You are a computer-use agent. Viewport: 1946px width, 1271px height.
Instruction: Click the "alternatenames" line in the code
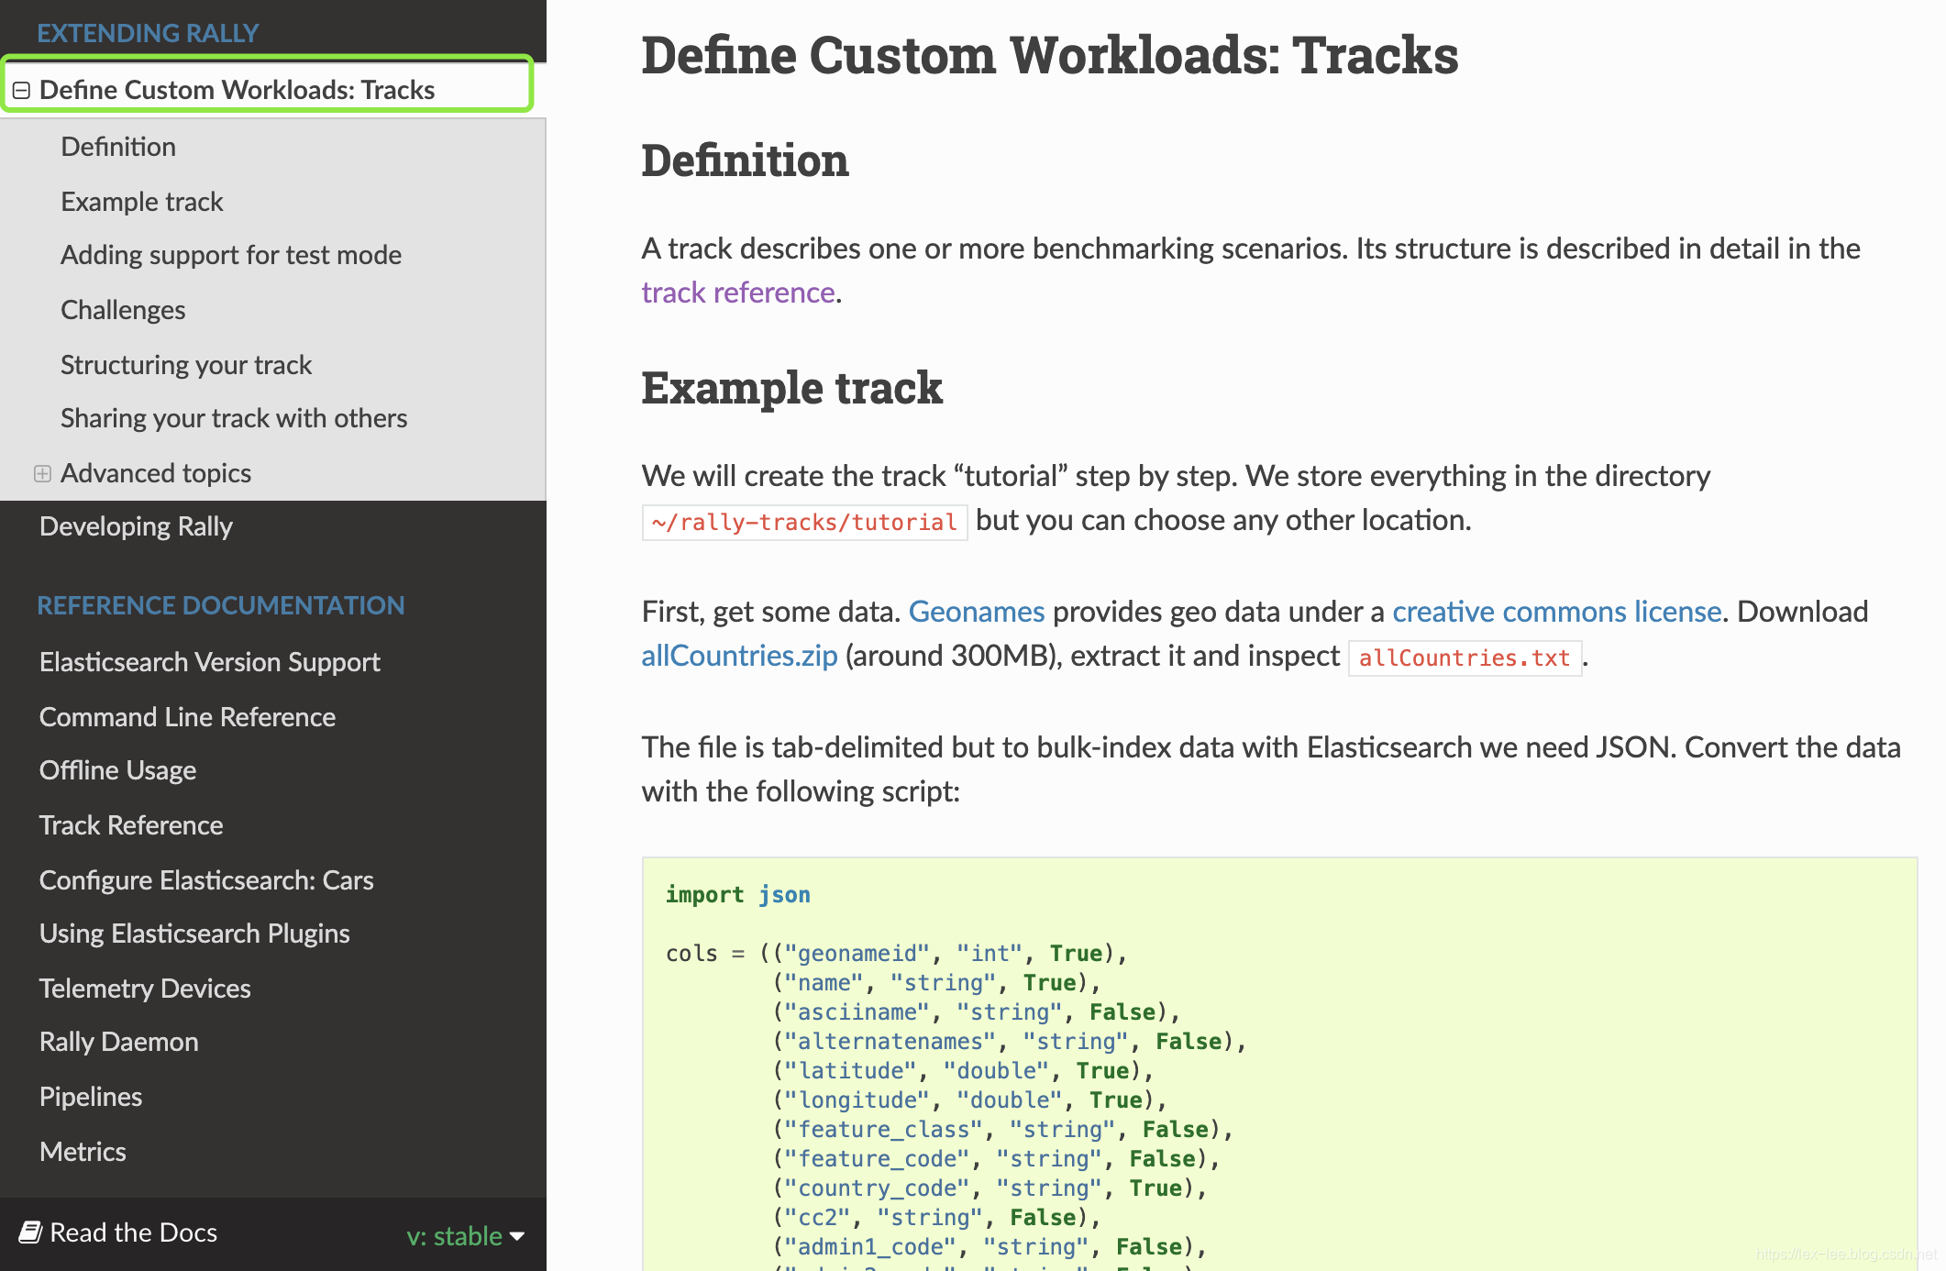pyautogui.click(x=1009, y=1042)
